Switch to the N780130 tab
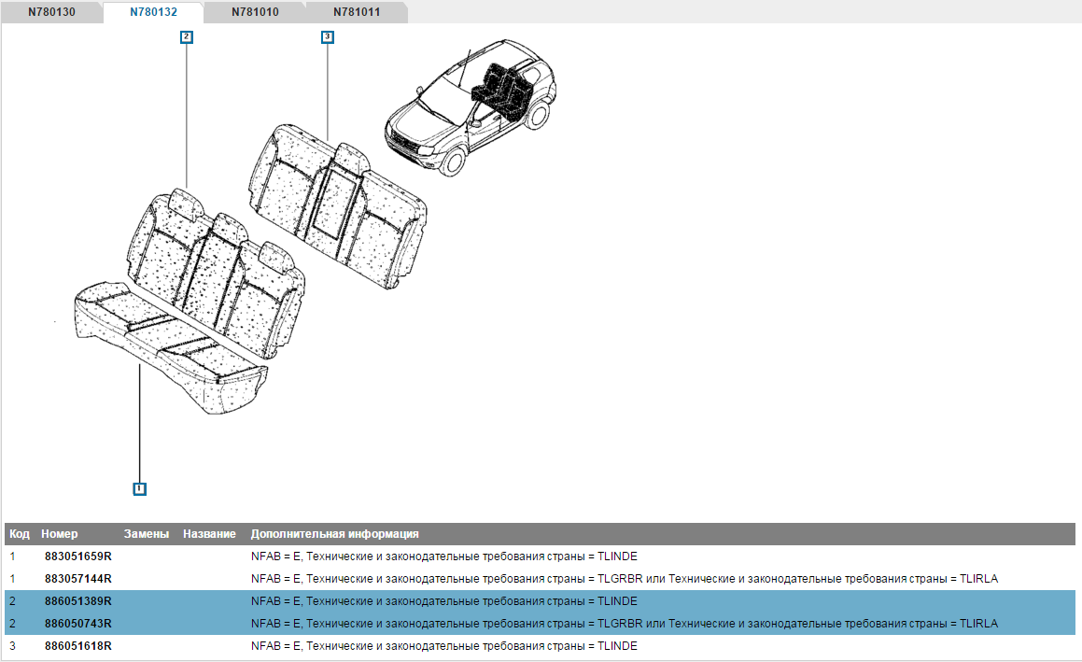 51,12
